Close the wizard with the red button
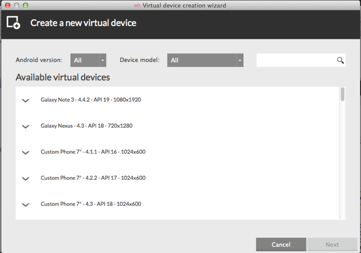Viewport: 361px width, 253px height. [8, 5]
